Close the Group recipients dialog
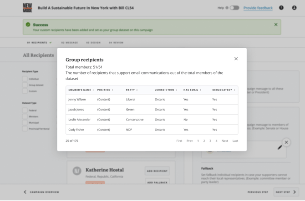The image size is (305, 201). tap(236, 59)
